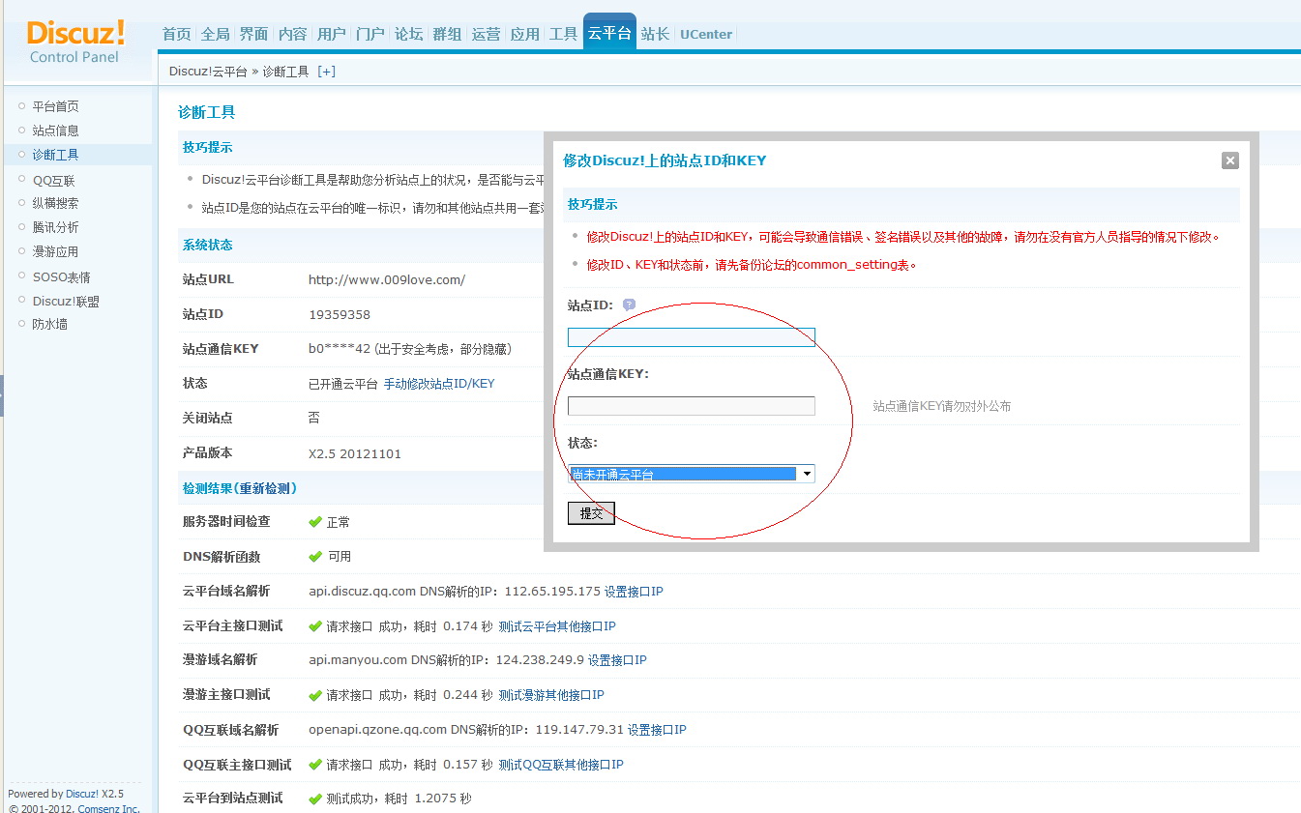Click the green check beside 服务器时间检查

315,522
